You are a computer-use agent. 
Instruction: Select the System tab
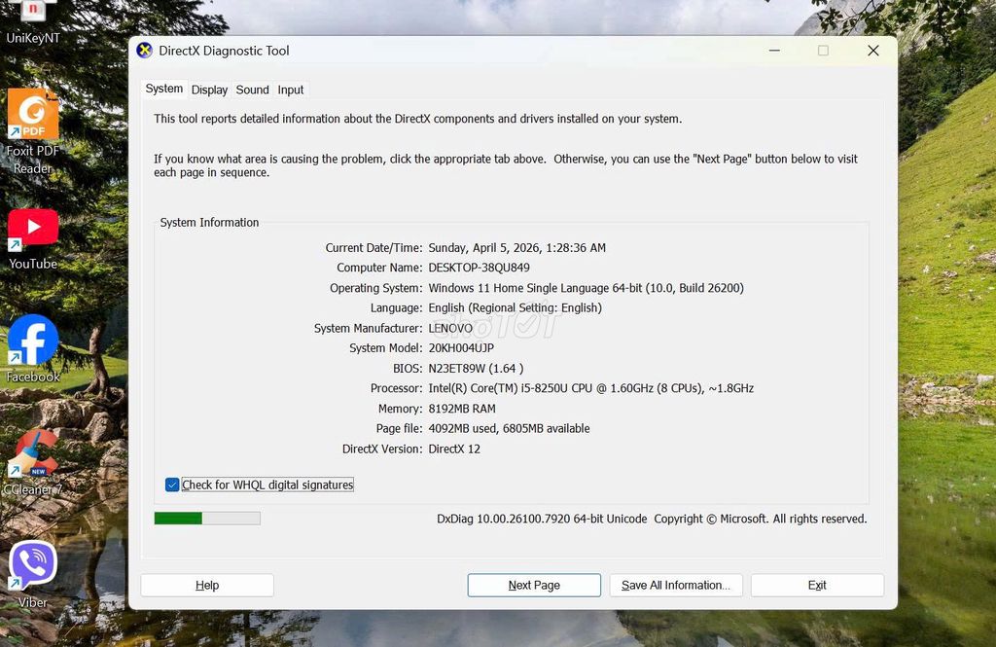tap(163, 89)
